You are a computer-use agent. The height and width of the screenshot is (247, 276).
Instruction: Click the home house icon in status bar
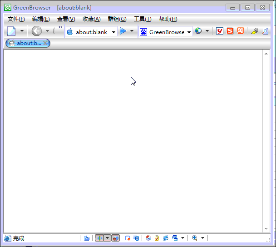(x=148, y=238)
